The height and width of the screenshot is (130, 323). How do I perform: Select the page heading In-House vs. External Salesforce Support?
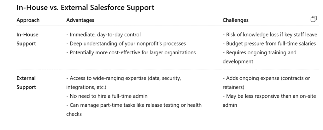tap(85, 8)
